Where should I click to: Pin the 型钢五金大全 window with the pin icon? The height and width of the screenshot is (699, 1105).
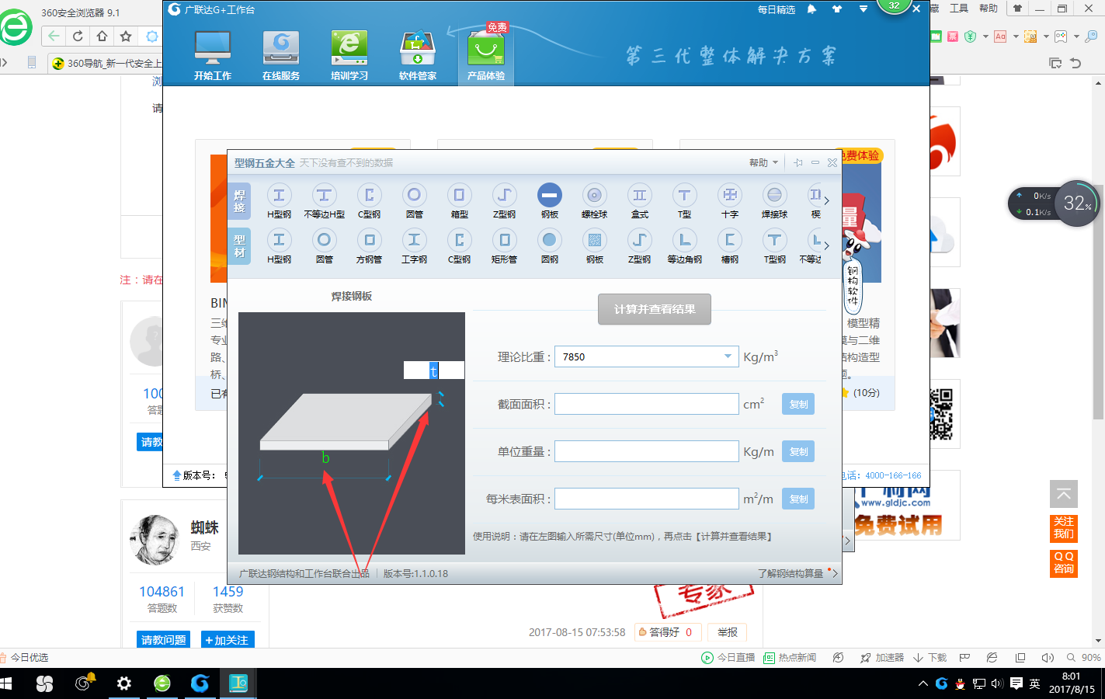click(x=797, y=162)
